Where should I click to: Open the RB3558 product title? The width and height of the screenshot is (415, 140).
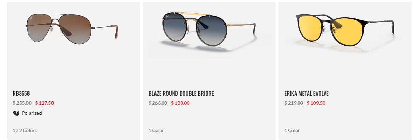(21, 93)
